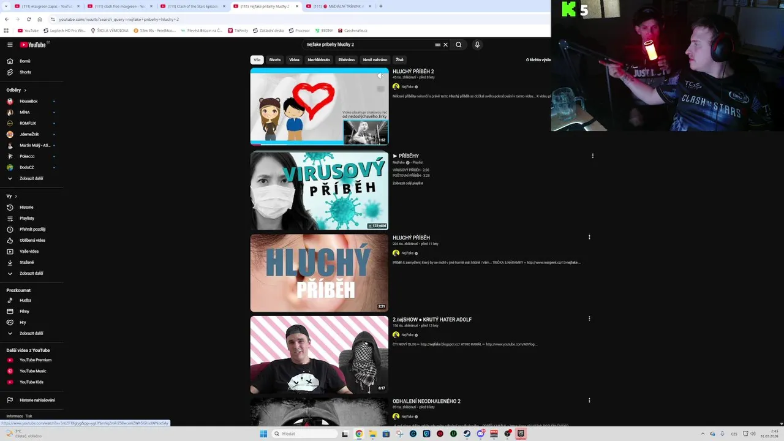
Task: Open Steam from the taskbar
Action: pyautogui.click(x=467, y=434)
